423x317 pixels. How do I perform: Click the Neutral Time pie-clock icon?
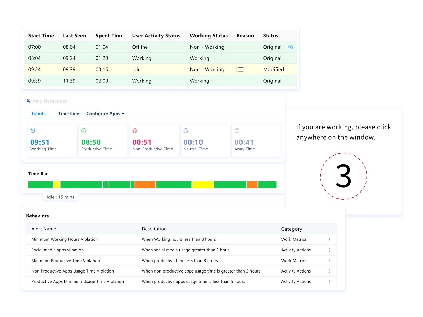tap(186, 131)
